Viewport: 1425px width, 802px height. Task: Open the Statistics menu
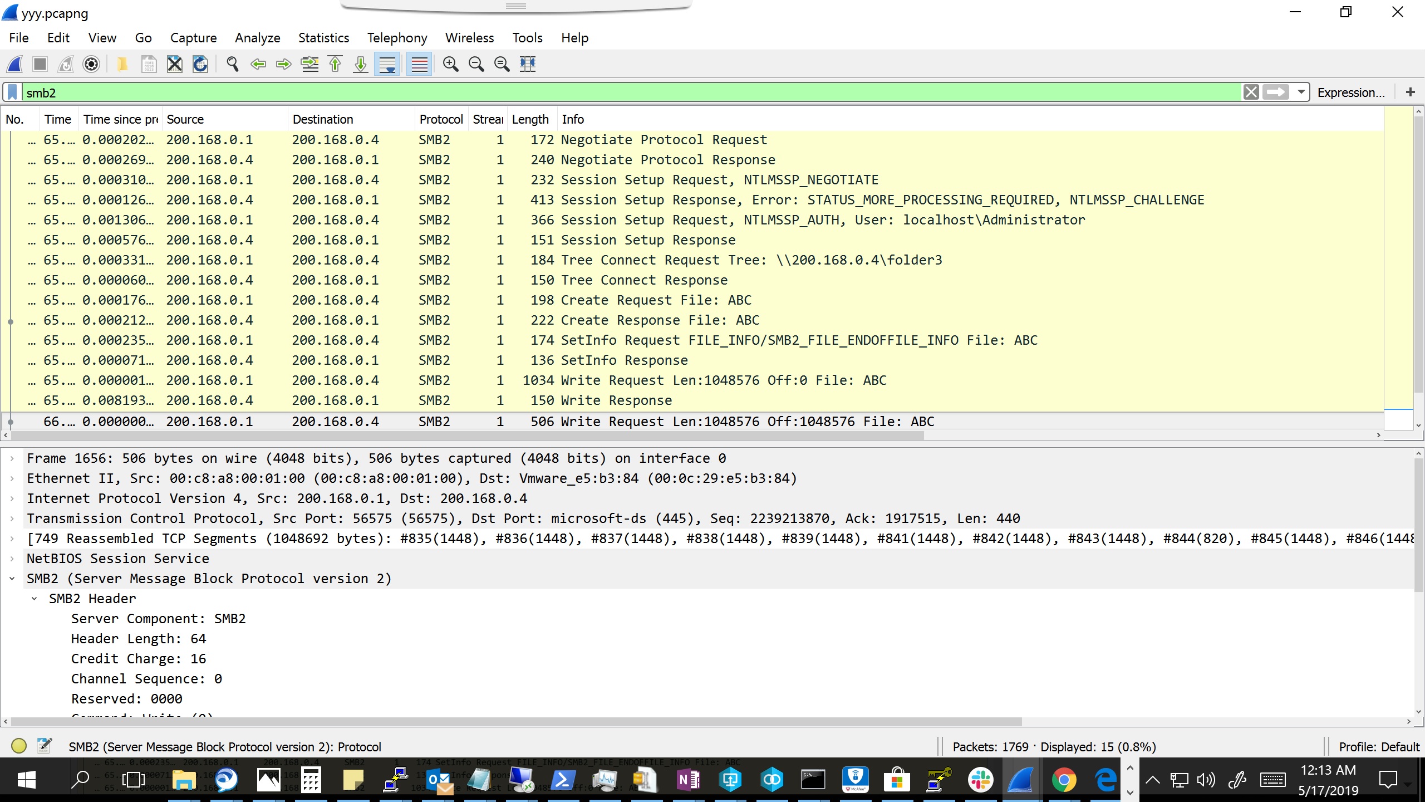tap(323, 38)
